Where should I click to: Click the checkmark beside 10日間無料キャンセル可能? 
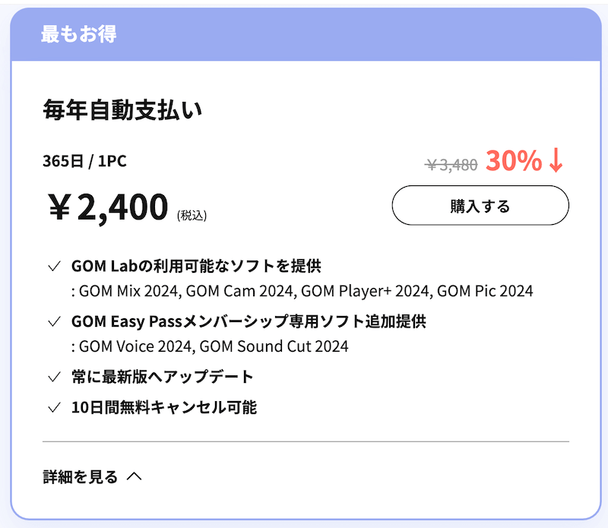coord(54,408)
